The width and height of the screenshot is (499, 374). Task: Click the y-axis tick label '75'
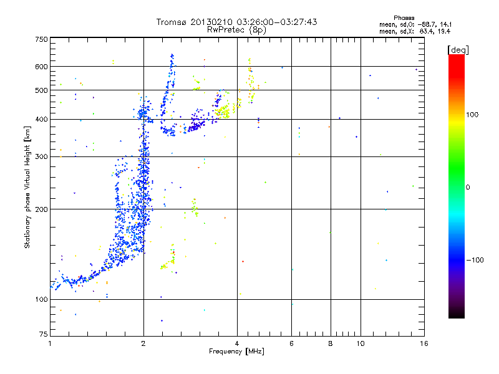point(44,334)
